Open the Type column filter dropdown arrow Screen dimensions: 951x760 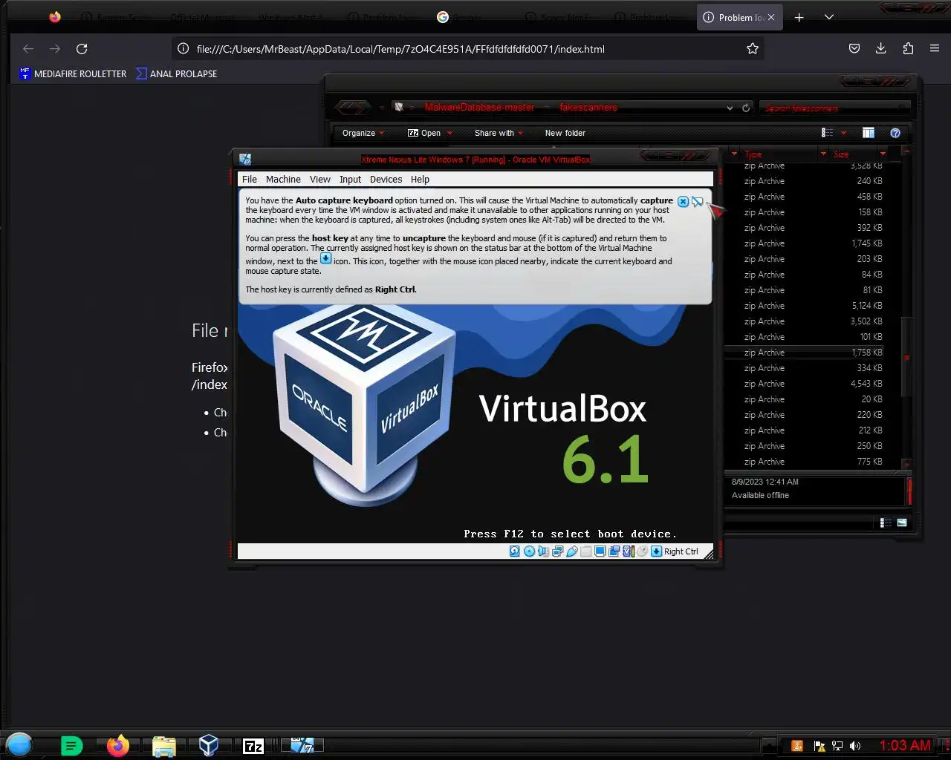[x=823, y=154]
